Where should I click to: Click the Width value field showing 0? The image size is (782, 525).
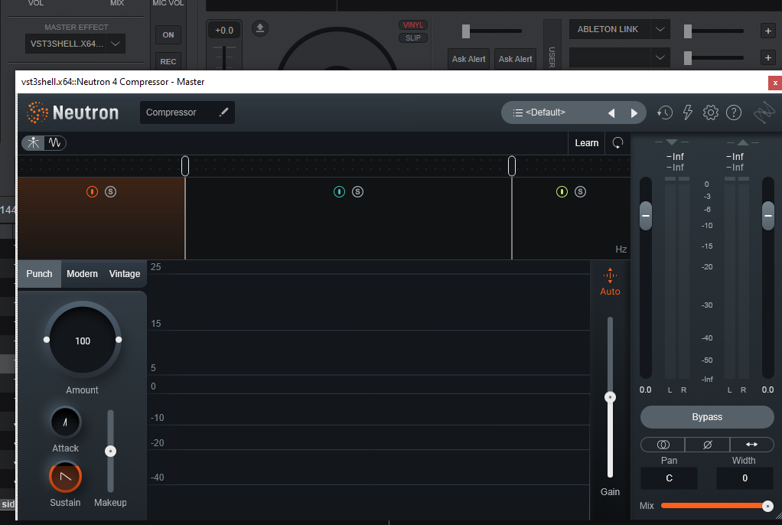[745, 478]
